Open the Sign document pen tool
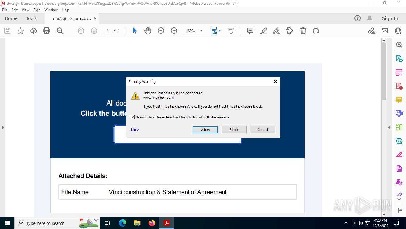Image resolution: width=406 pixels, height=229 pixels. pyautogui.click(x=276, y=31)
